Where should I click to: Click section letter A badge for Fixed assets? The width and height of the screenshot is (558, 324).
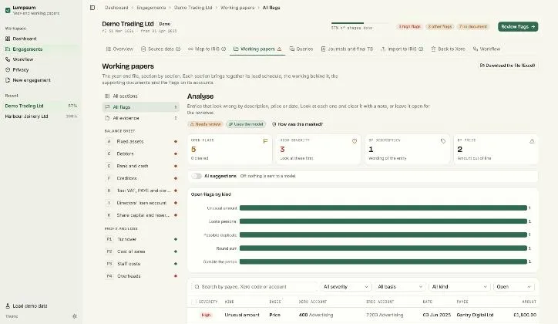click(x=109, y=141)
